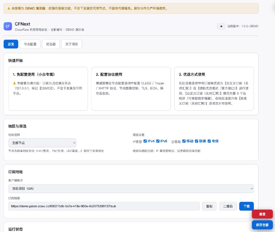275x232 pixels.
Task: Select the 配置协议使用 quick start card
Action: (131, 89)
